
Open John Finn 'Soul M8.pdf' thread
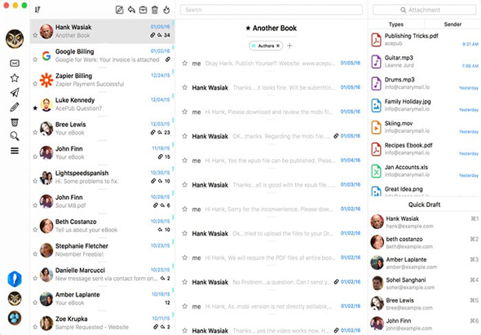[103, 201]
